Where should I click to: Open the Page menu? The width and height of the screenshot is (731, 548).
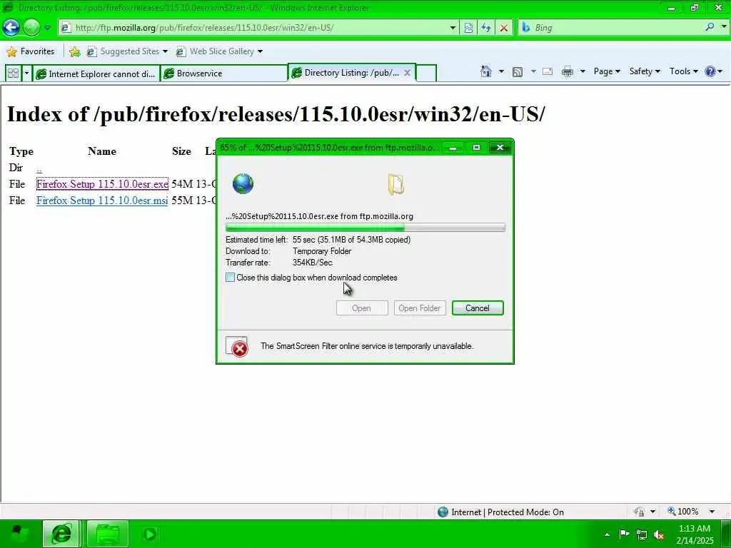pos(607,71)
